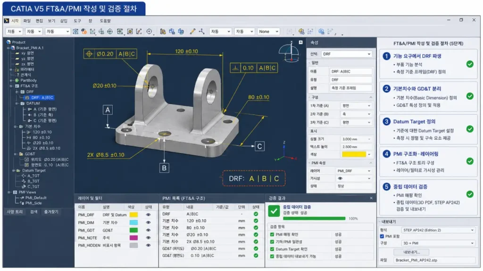Screen dimensions: 483x271
Task: Click the gear globe toolbar icon right of None
Action: coord(301,32)
